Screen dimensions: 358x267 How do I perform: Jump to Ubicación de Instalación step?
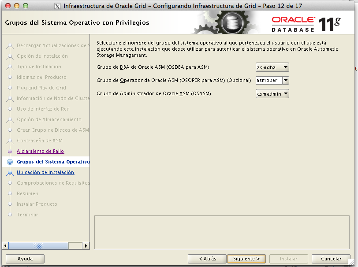(45, 172)
